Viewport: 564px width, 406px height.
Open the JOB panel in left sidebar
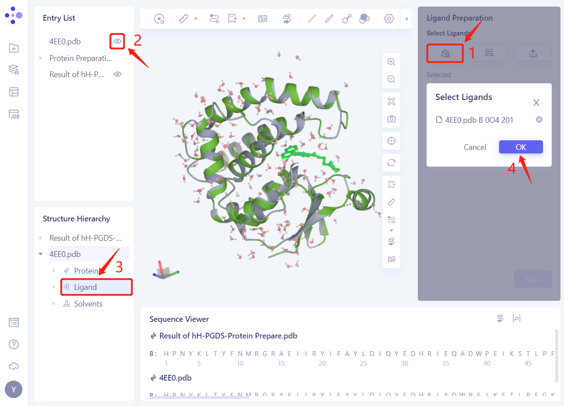tap(14, 114)
